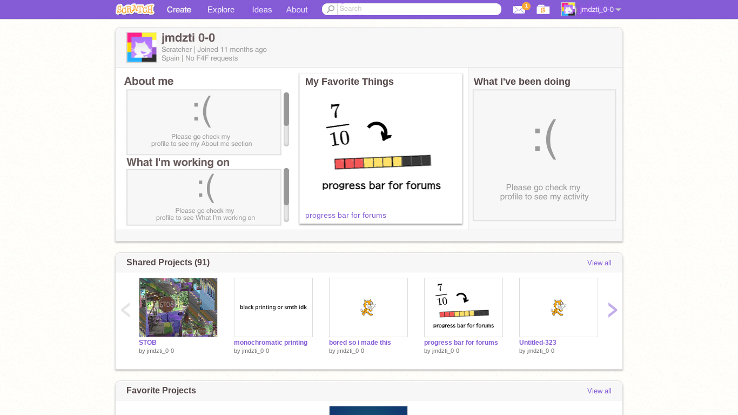Show previous shared projects with left arrow
This screenshot has width=738, height=415.
[x=125, y=310]
